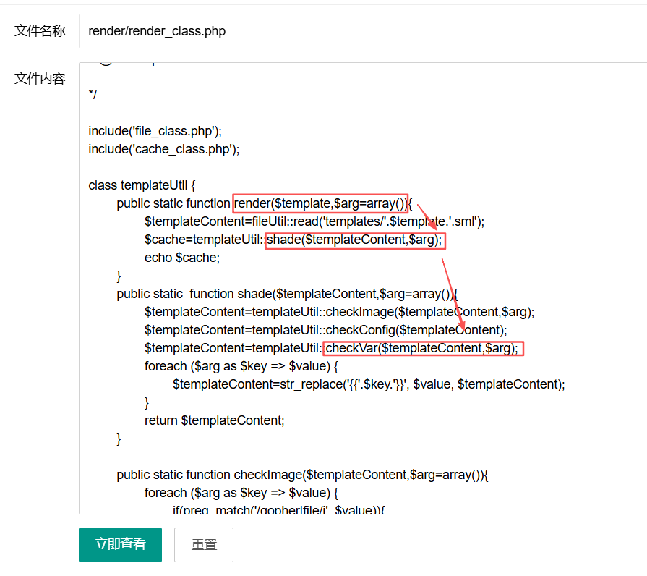Click the str_replace line in the code
Image resolution: width=647 pixels, height=576 pixels.
(369, 384)
